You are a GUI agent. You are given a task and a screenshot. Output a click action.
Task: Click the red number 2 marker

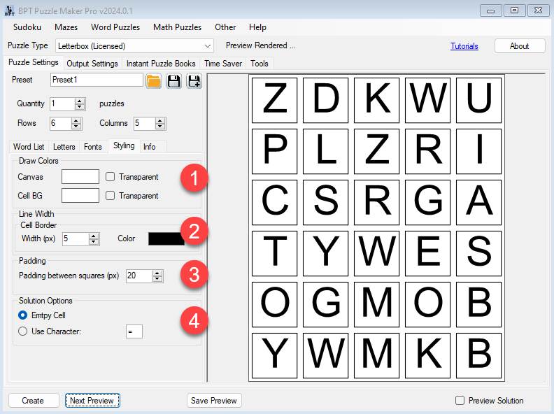coord(192,230)
